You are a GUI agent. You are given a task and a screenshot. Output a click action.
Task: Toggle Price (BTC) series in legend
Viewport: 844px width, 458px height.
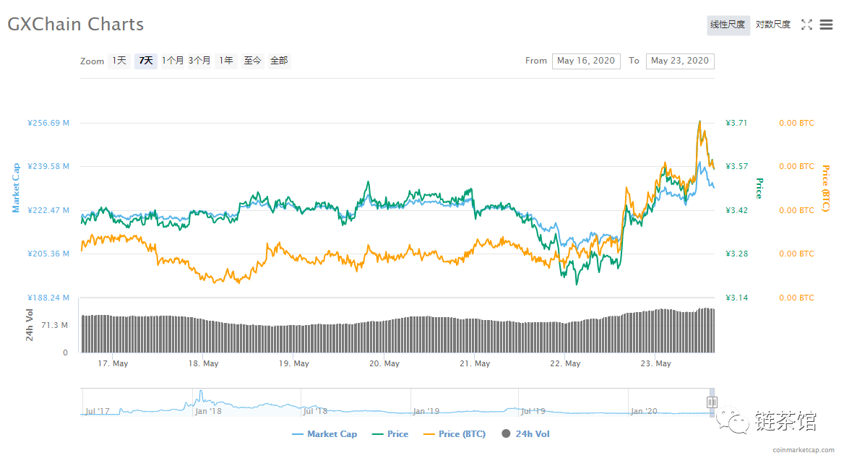[455, 433]
